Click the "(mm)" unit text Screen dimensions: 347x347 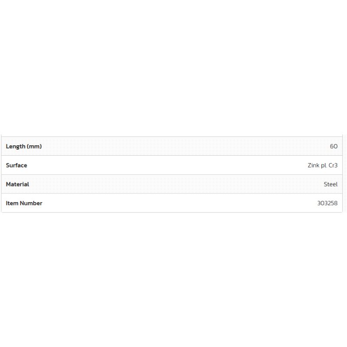(34, 147)
